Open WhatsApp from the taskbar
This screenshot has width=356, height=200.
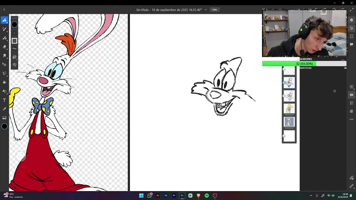pos(150,196)
